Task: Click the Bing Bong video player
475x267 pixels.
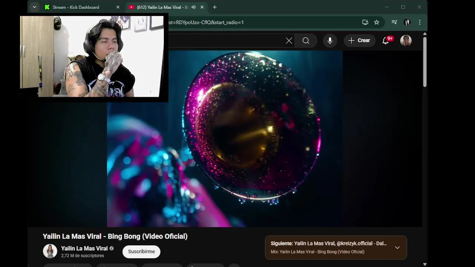Action: (225, 138)
